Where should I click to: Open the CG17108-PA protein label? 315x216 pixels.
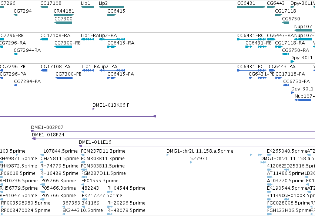coord(56,67)
